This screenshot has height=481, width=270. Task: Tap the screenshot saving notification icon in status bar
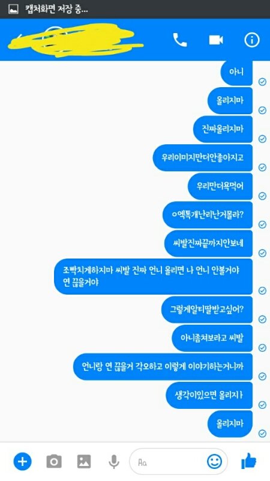pyautogui.click(x=13, y=9)
